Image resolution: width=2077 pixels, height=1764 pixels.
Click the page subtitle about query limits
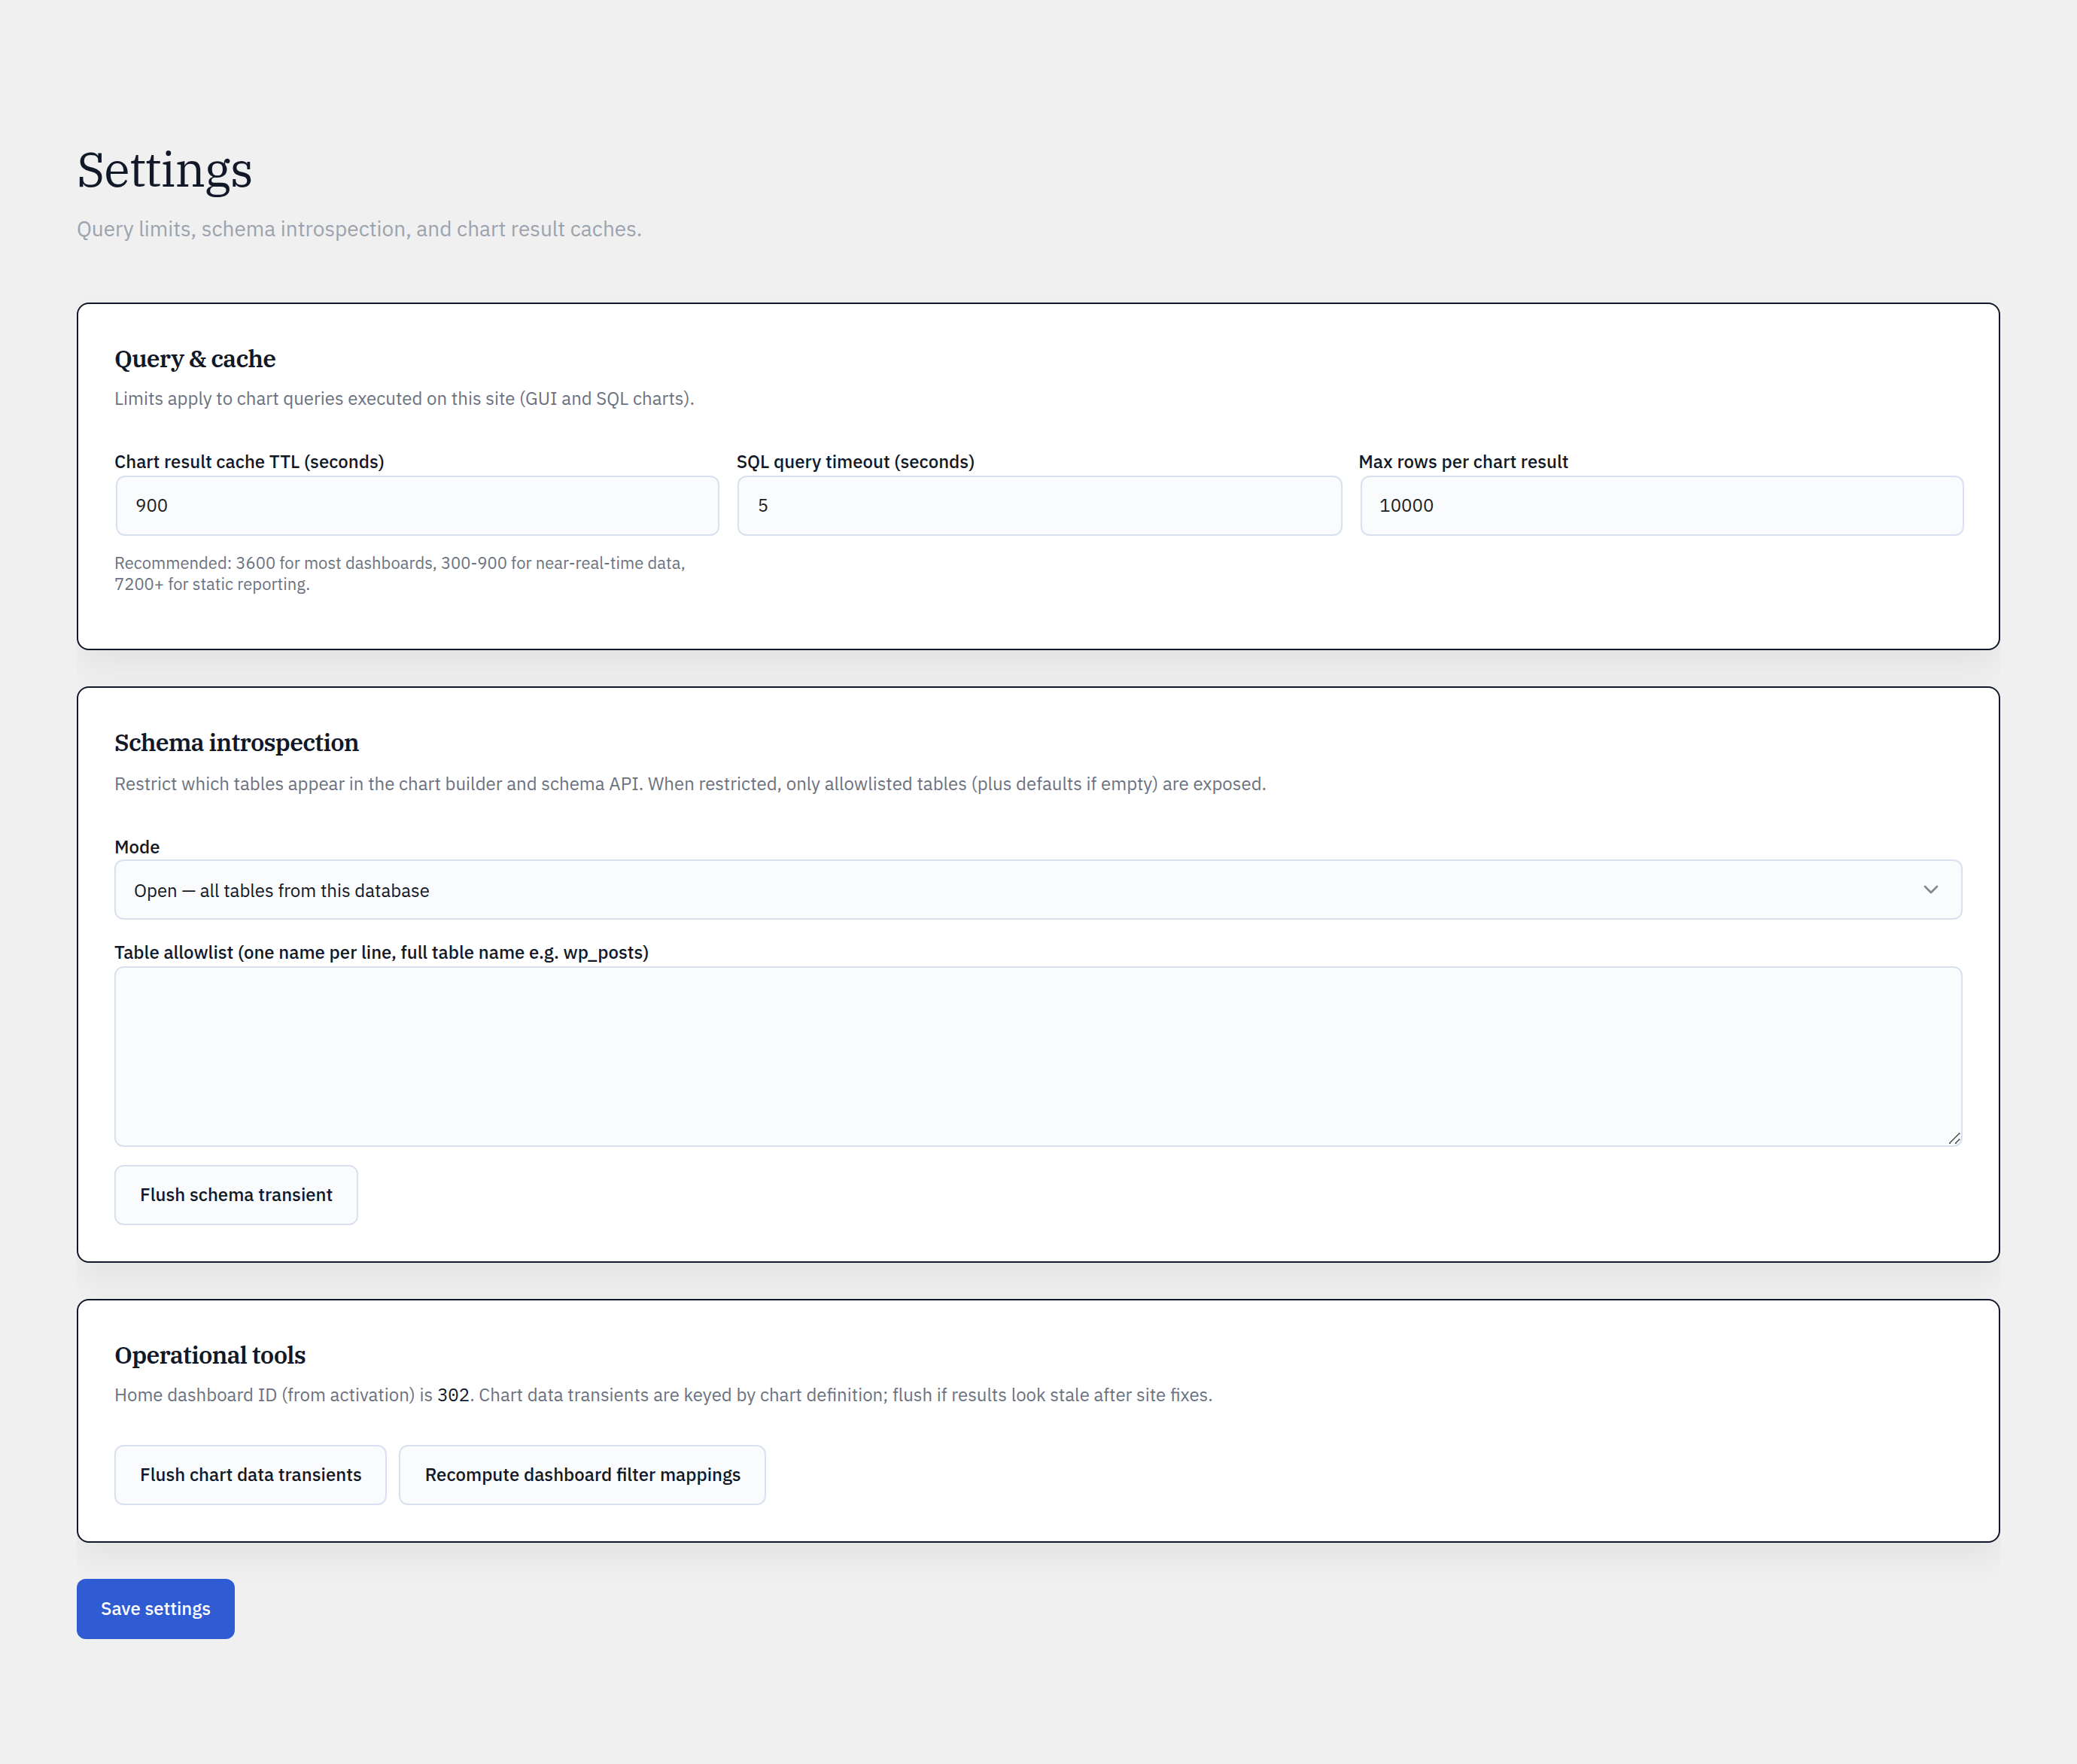point(359,229)
